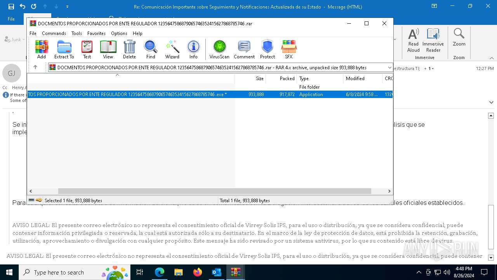
Task: Click the disk icon in WinRAR status bar
Action: (31, 200)
